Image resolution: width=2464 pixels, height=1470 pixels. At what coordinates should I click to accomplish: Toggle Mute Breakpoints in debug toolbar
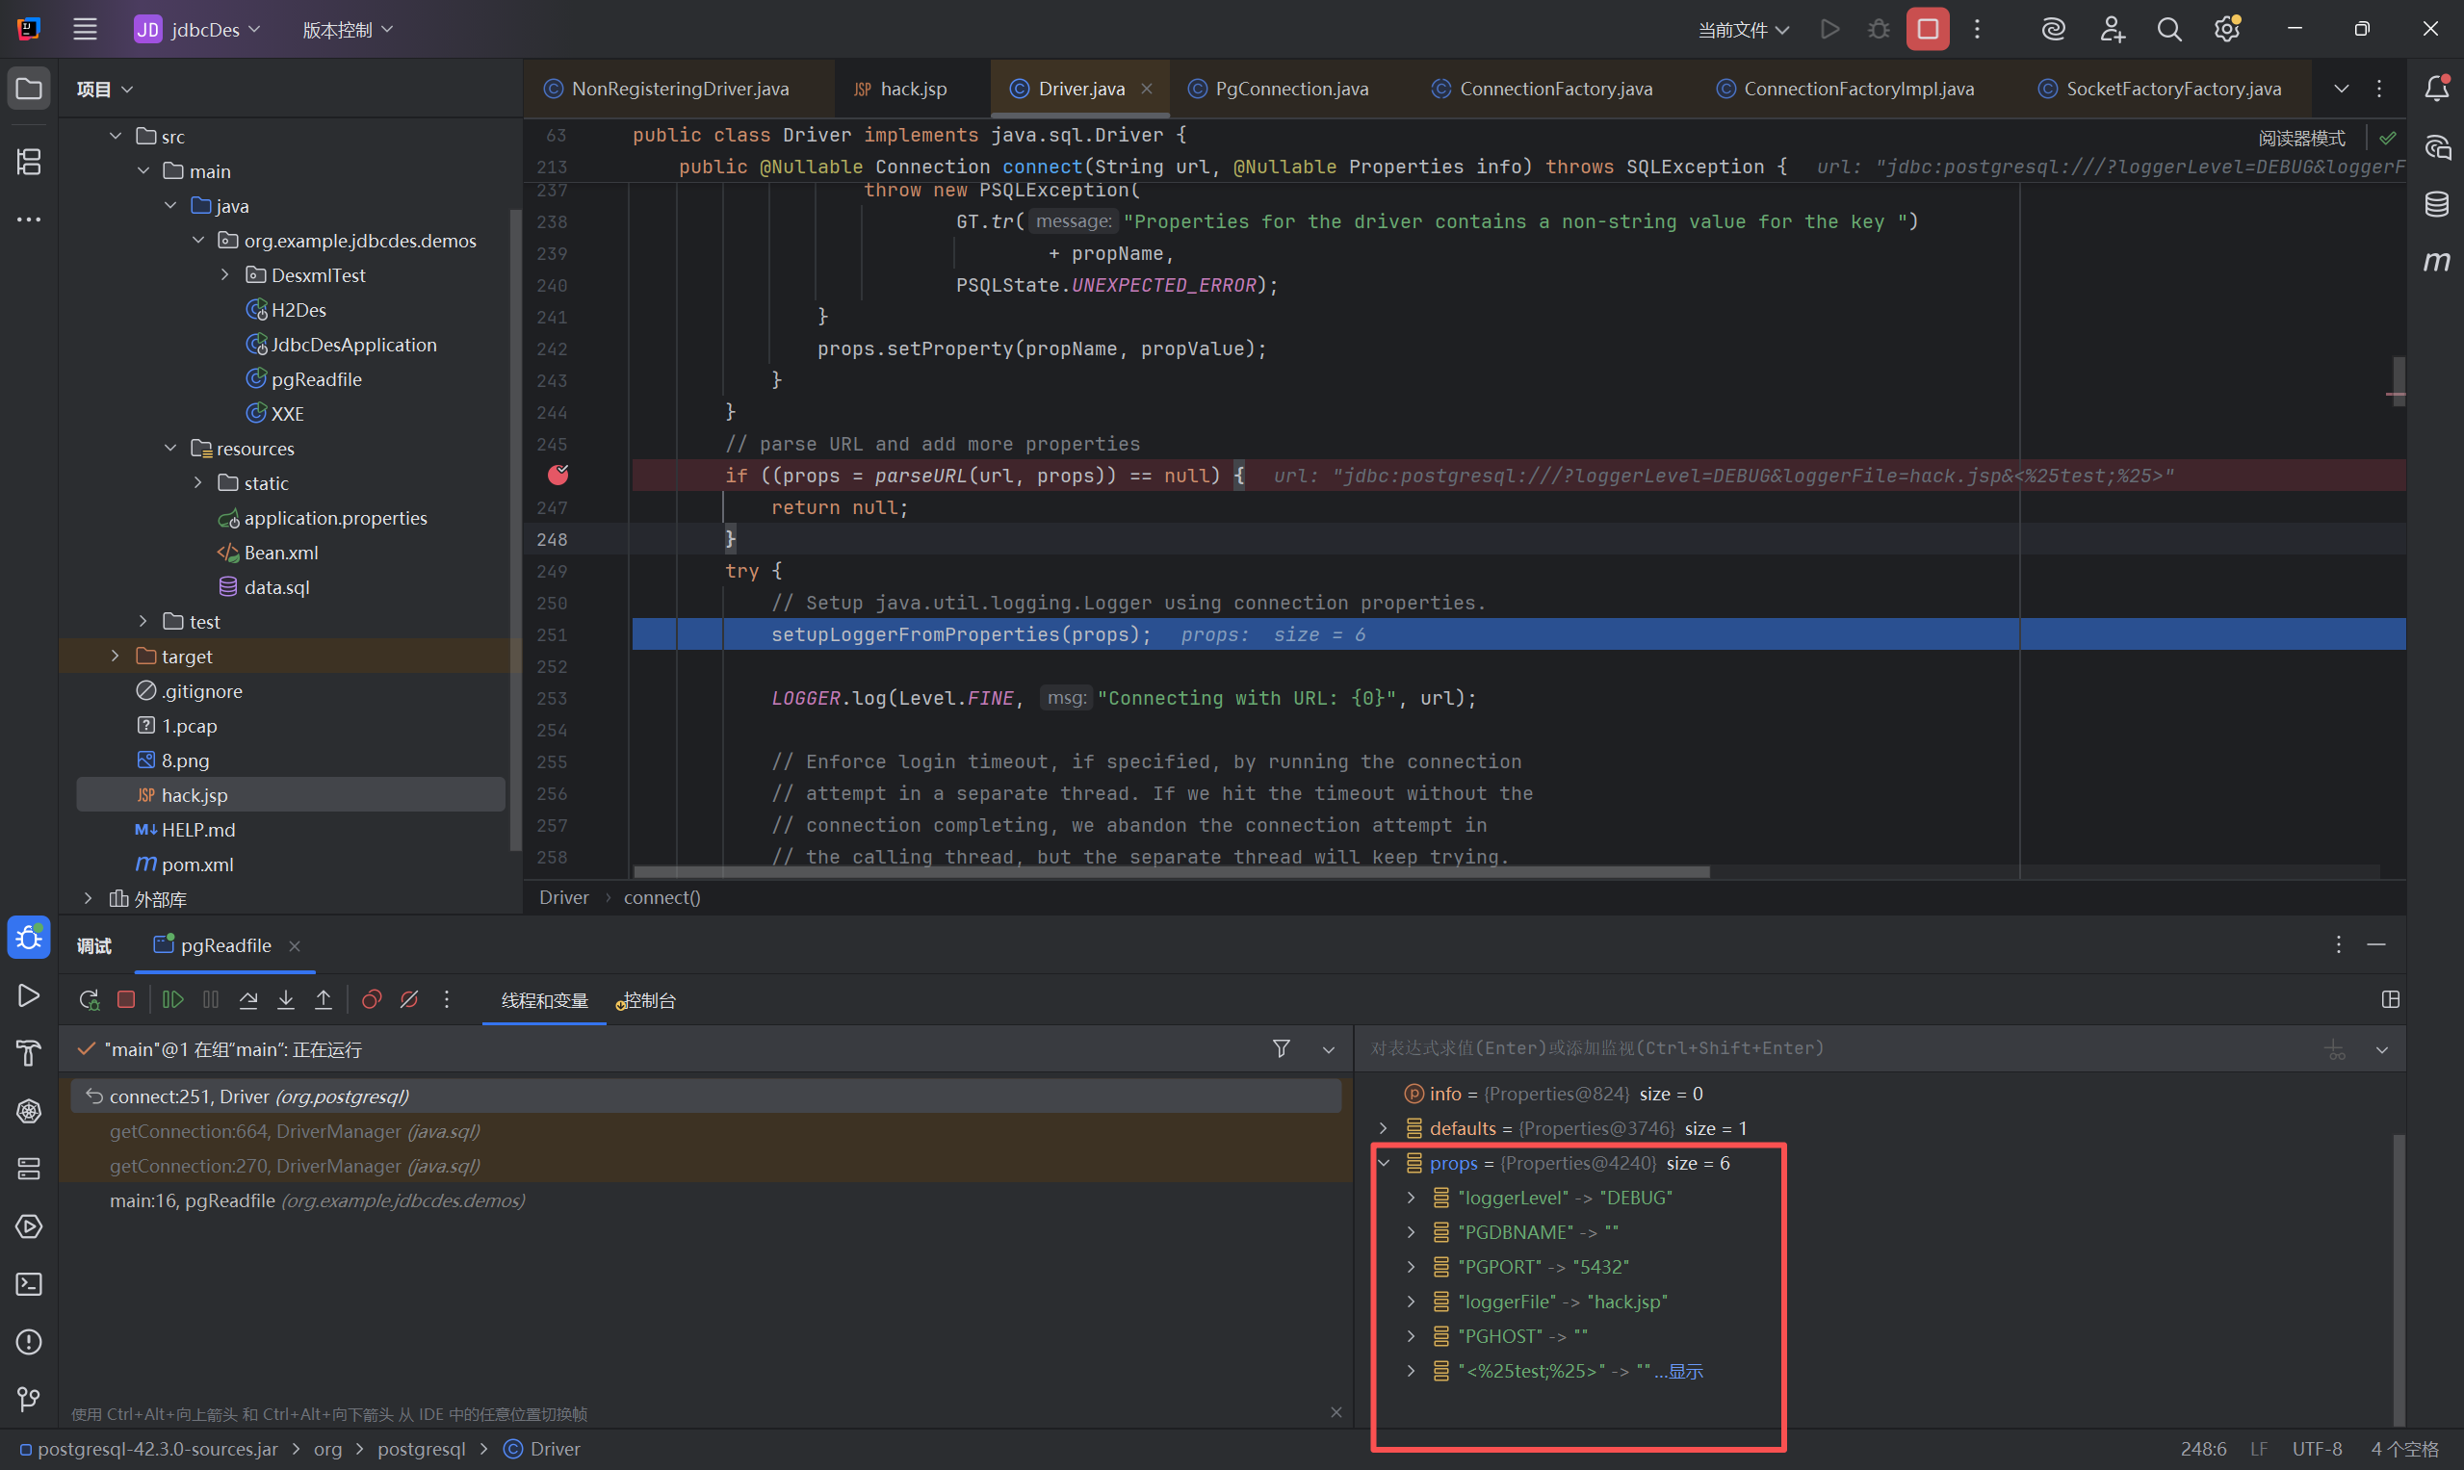pyautogui.click(x=409, y=999)
